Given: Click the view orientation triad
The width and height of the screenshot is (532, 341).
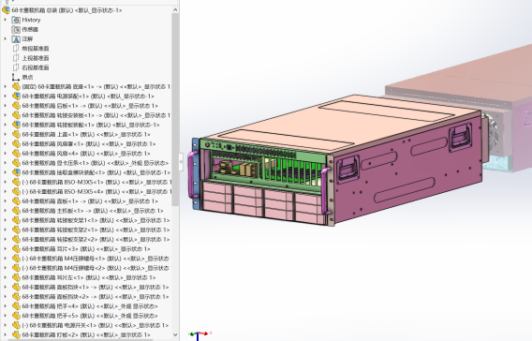Looking at the screenshot, I should (x=199, y=334).
